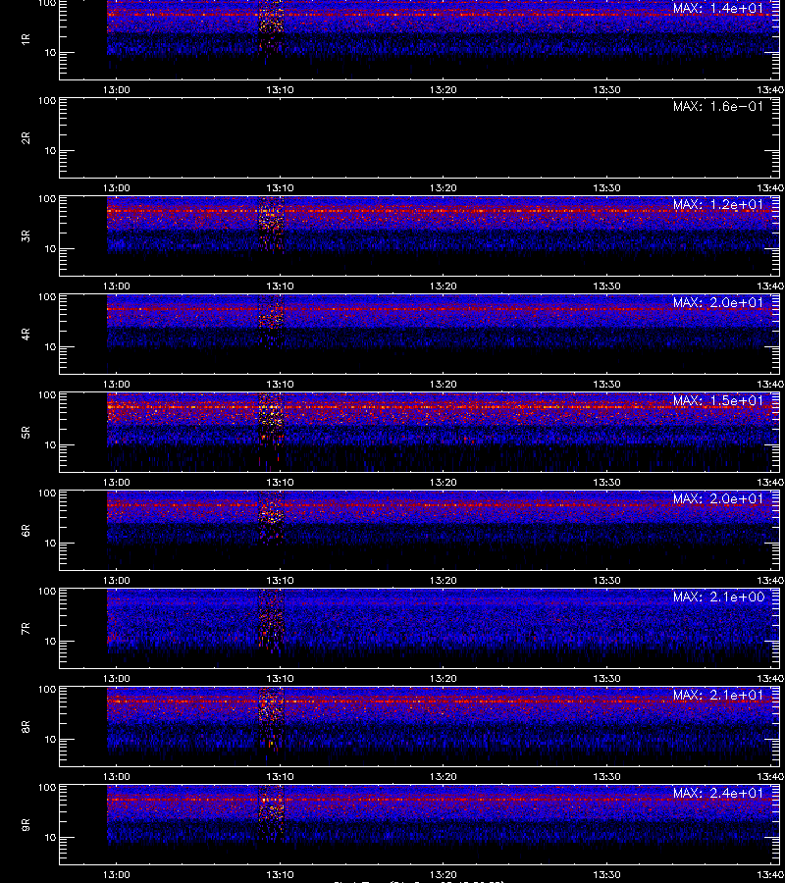785x883 pixels.
Task: Click the 3R panel axis label
Action: click(26, 235)
